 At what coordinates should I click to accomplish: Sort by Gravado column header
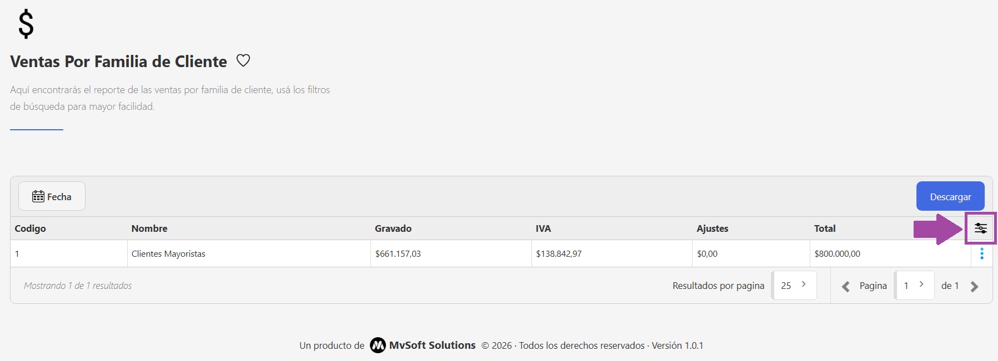click(393, 228)
